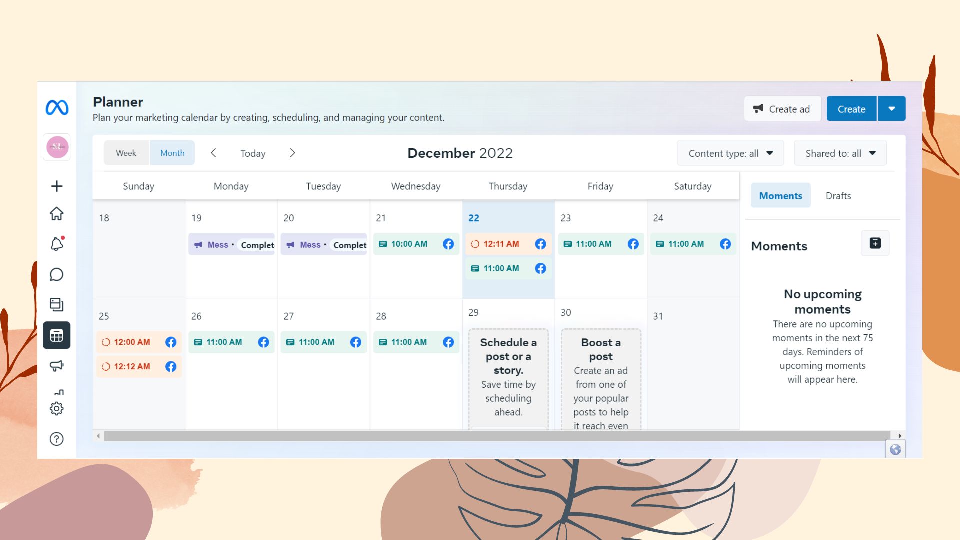Click the Today button
The image size is (960, 540).
pos(253,153)
